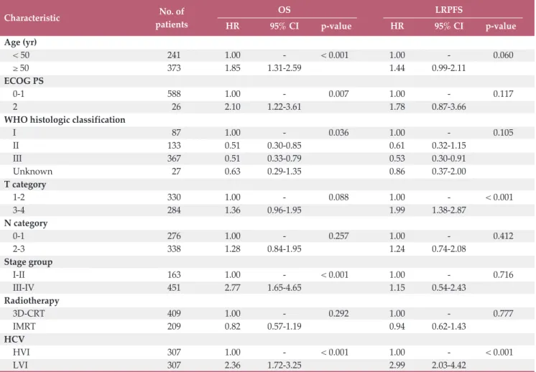Click p-value "0.257"
The height and width of the screenshot is (372, 536).
point(338,236)
